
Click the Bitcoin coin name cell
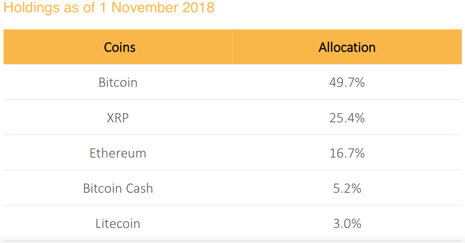[118, 82]
